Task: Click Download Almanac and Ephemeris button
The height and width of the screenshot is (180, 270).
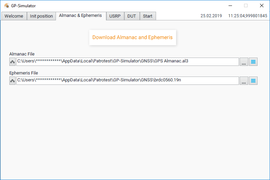Action: 133,38
